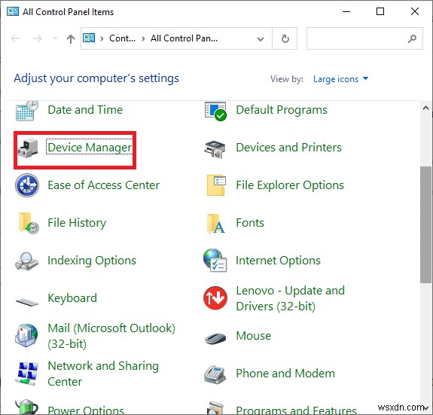Open the Indexing Options link

(92, 261)
